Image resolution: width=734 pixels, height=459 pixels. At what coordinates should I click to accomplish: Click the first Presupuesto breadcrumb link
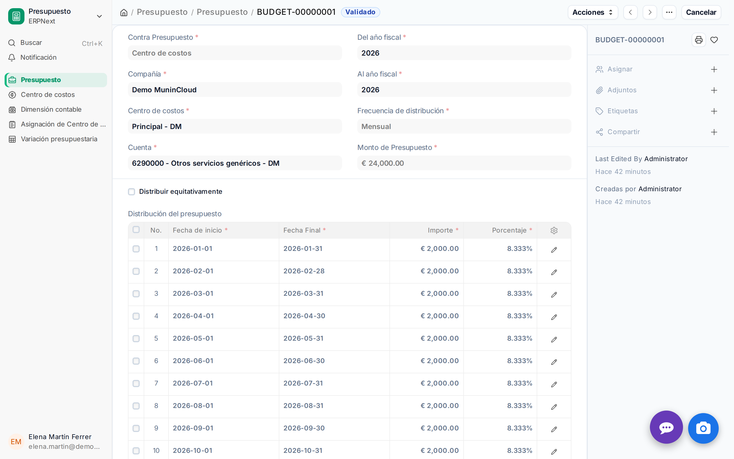[x=162, y=12]
